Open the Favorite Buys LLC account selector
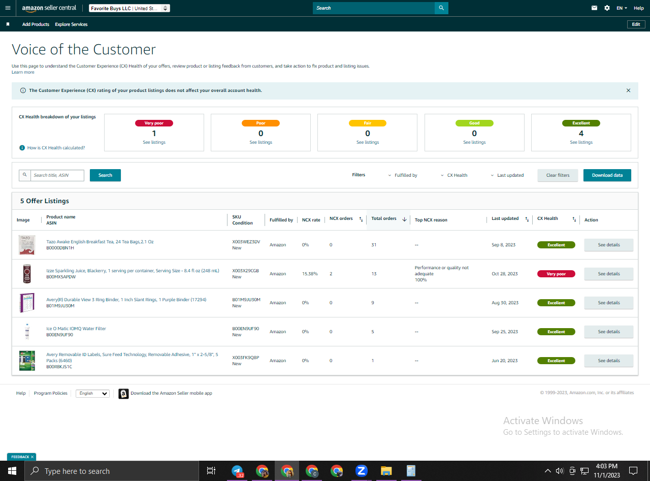Screen dimensions: 650x481 129,8
